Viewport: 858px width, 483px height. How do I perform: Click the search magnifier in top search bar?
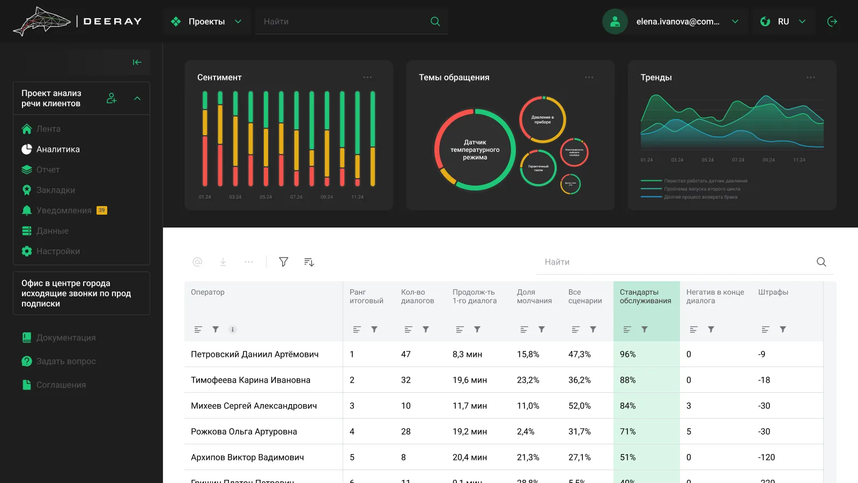[435, 21]
